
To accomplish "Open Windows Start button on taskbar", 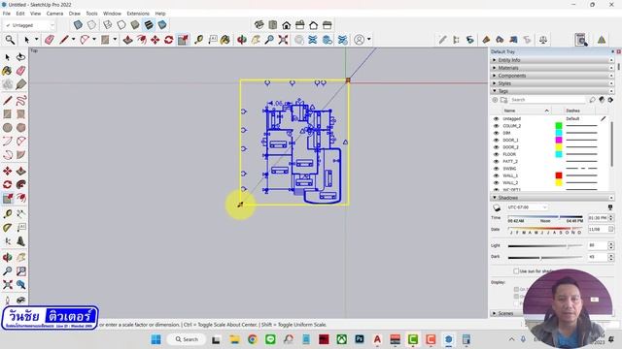I will pyautogui.click(x=156, y=339).
